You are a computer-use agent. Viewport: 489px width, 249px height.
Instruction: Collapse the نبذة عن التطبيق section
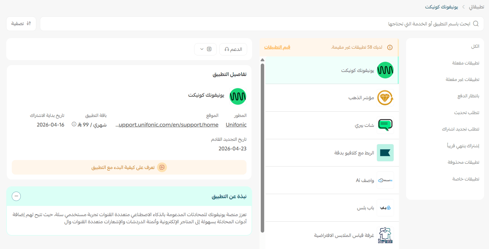pyautogui.click(x=16, y=196)
